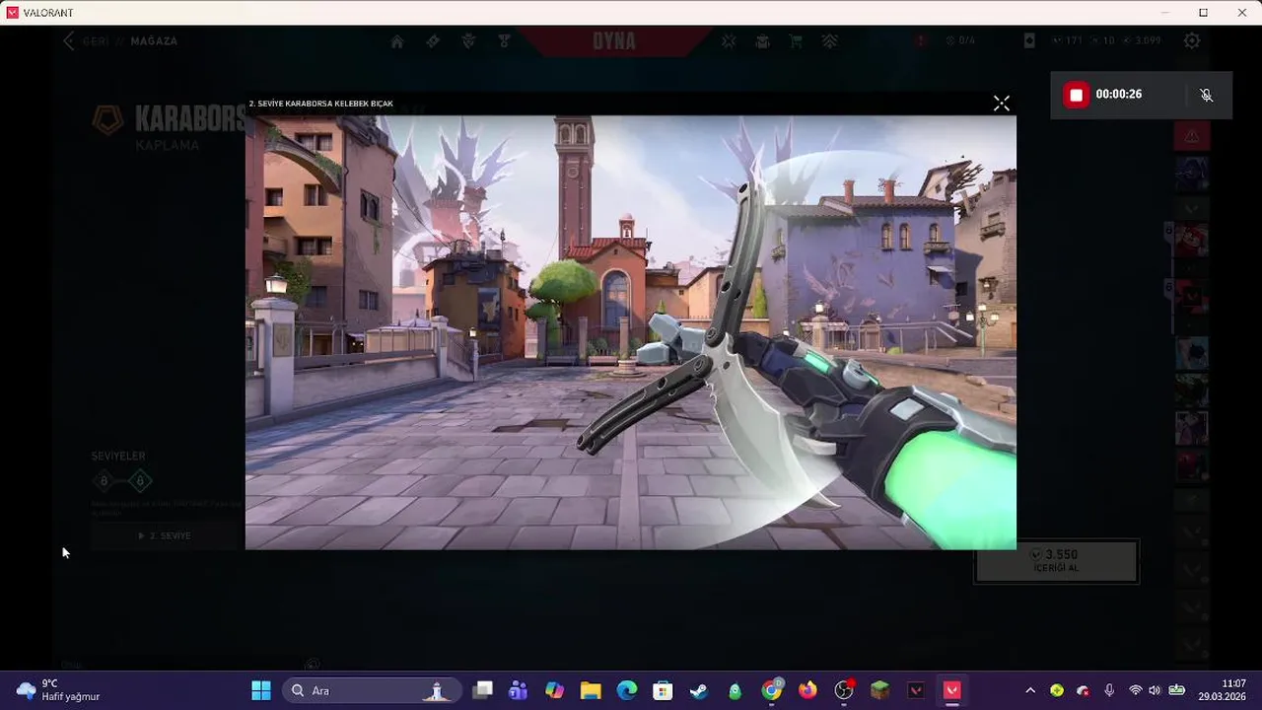Open Steam from the taskbar
Image resolution: width=1262 pixels, height=710 pixels.
(x=699, y=690)
